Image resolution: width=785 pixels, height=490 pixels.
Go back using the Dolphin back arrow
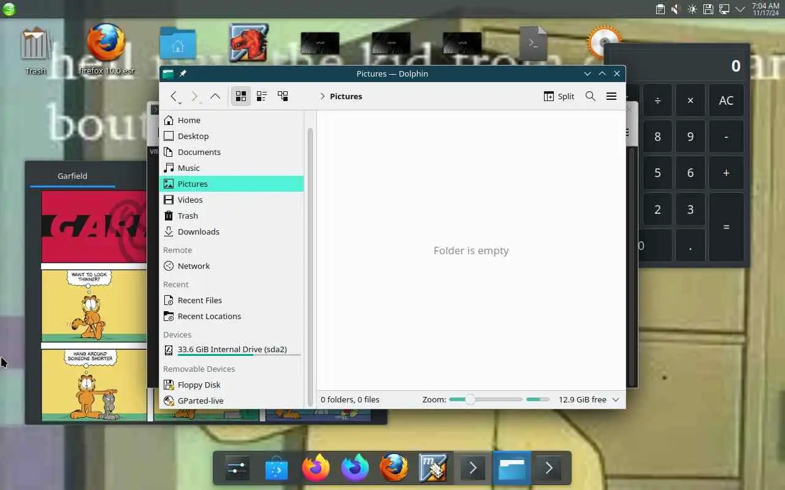174,96
